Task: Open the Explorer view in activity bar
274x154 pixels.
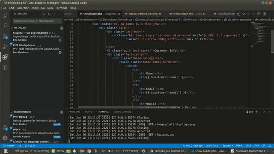Action: pyautogui.click(x=5, y=15)
